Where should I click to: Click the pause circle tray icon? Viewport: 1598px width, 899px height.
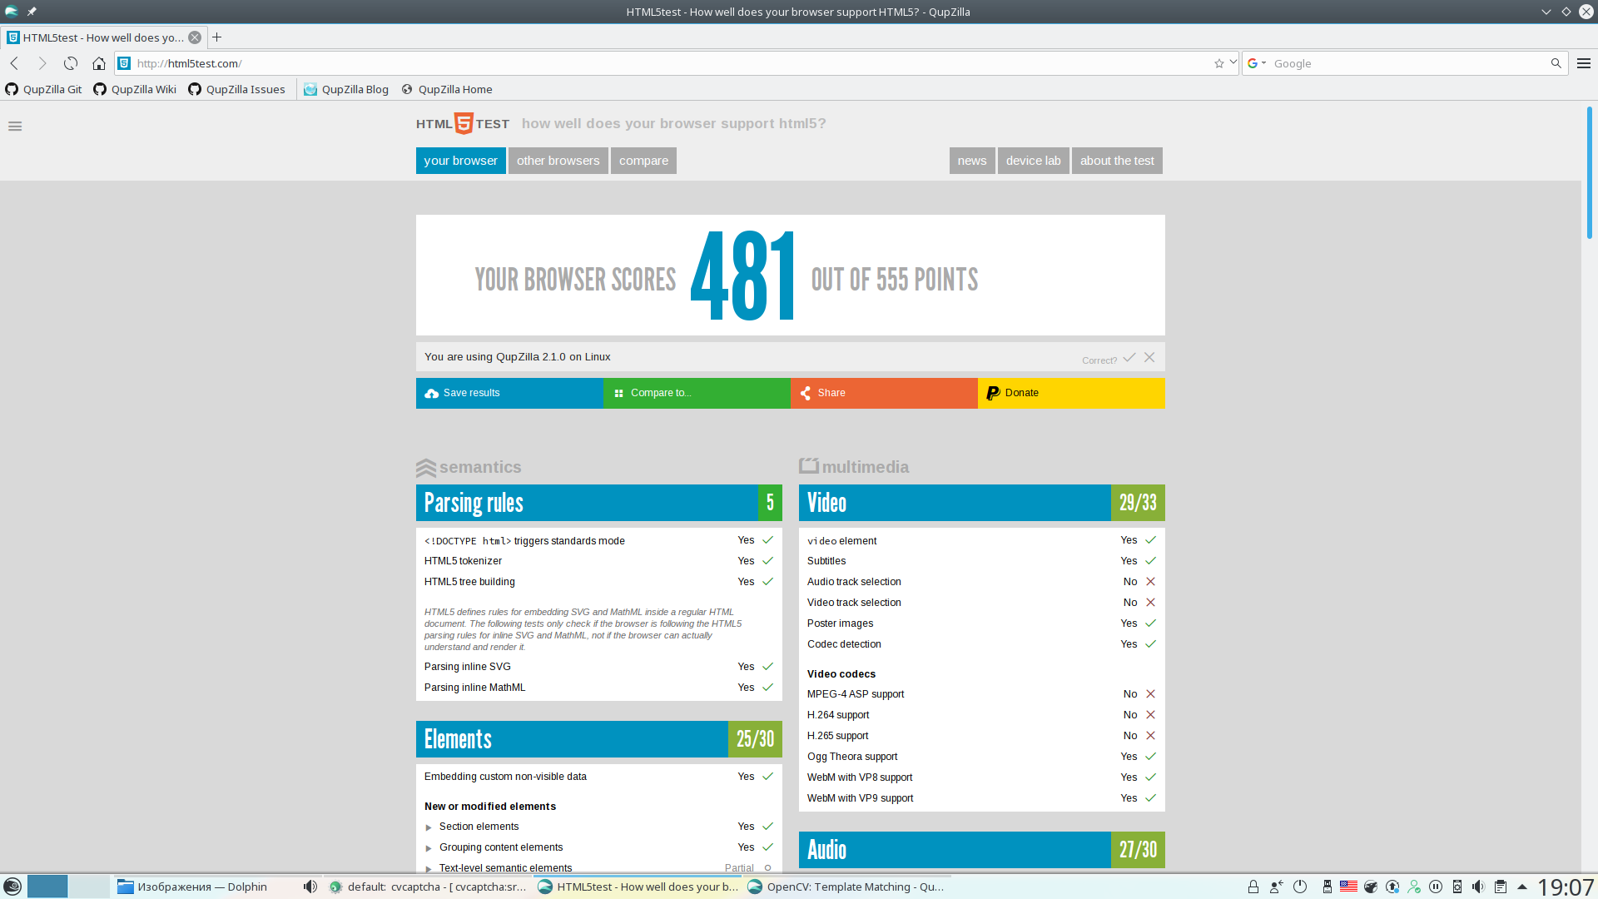coord(1436,887)
